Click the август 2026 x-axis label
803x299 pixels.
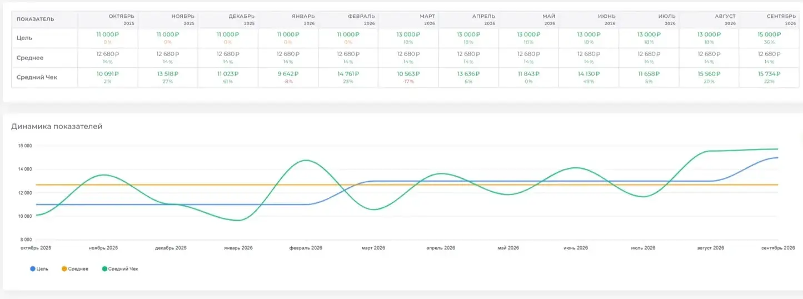point(711,248)
